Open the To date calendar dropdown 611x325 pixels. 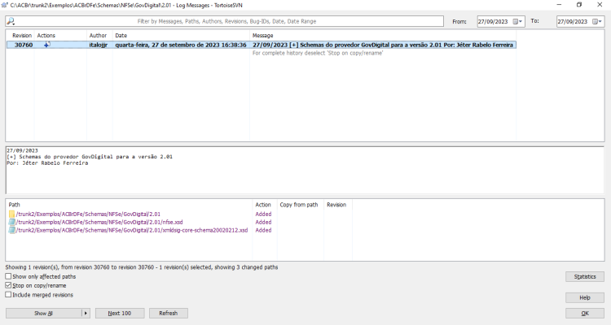(x=597, y=21)
